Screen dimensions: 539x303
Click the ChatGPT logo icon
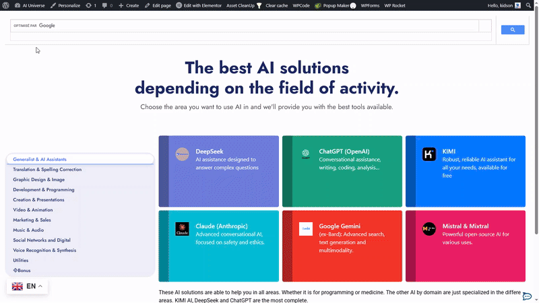(306, 154)
